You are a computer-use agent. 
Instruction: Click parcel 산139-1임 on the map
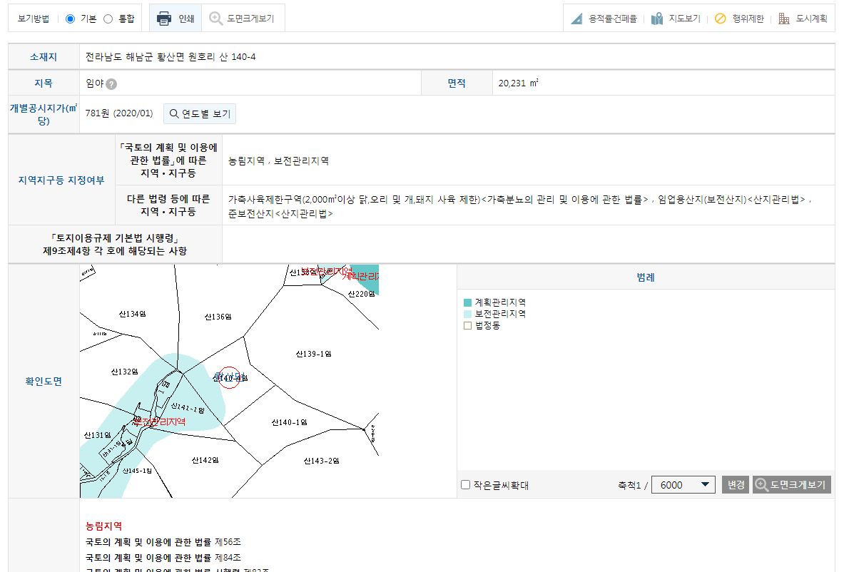click(x=313, y=354)
